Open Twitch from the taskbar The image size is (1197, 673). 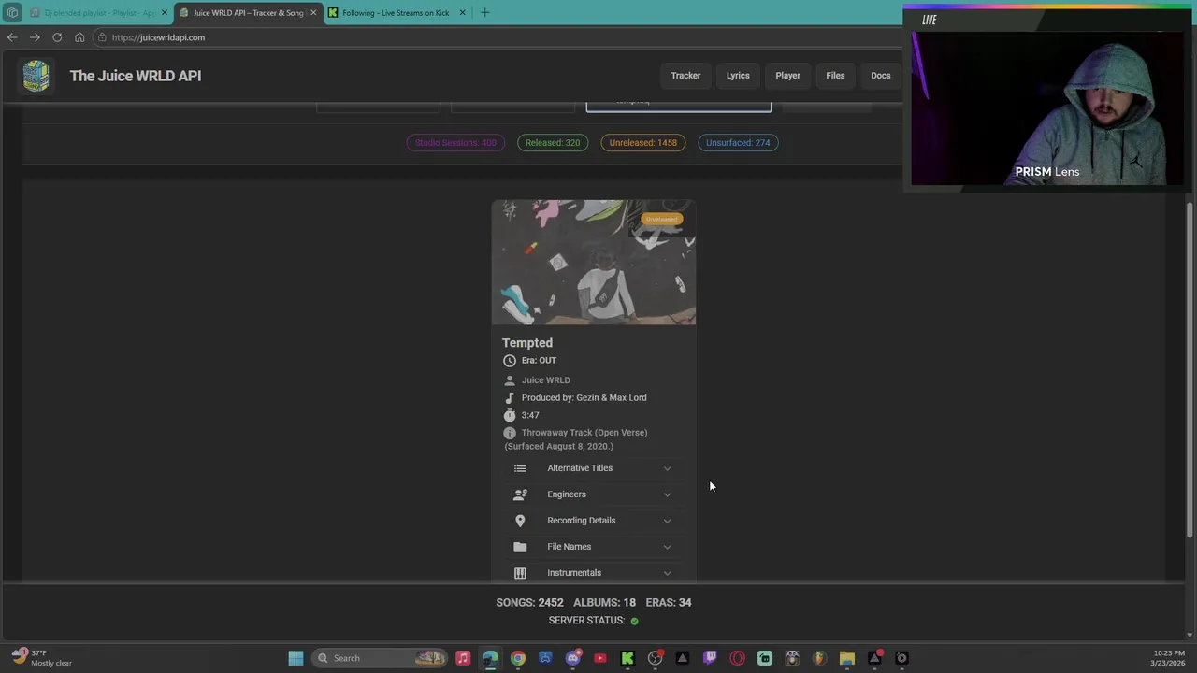point(710,658)
